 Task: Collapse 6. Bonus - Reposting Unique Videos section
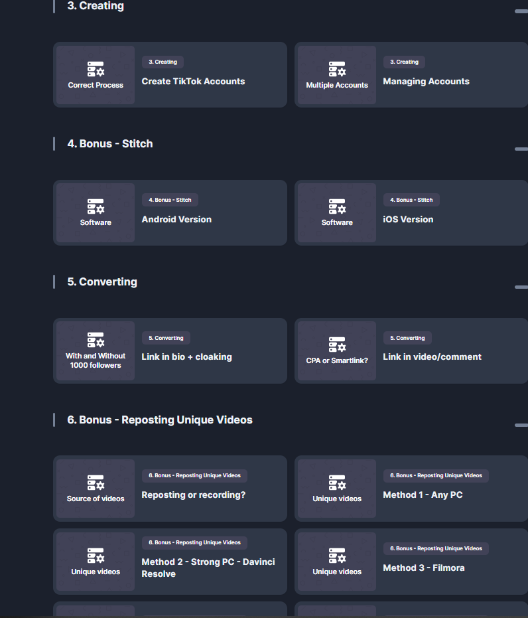(x=521, y=425)
